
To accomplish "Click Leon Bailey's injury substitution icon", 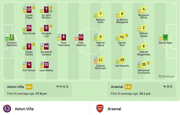I will tap(42, 63).
